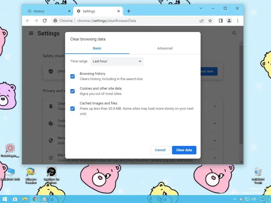This screenshot has height=203, width=271.
Task: Close the Settings tab
Action: click(119, 11)
